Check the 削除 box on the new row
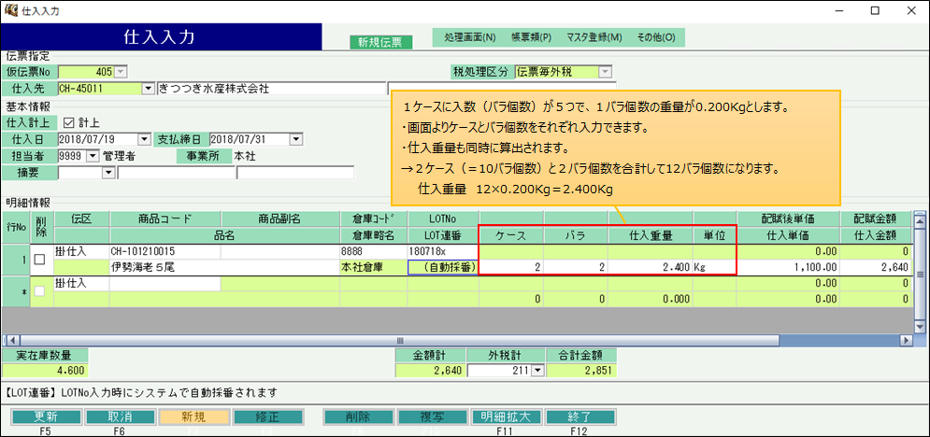The image size is (930, 437). [39, 291]
